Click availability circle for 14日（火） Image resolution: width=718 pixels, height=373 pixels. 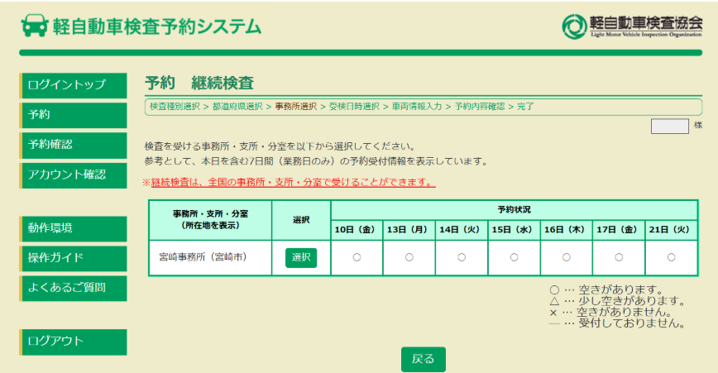click(x=462, y=258)
